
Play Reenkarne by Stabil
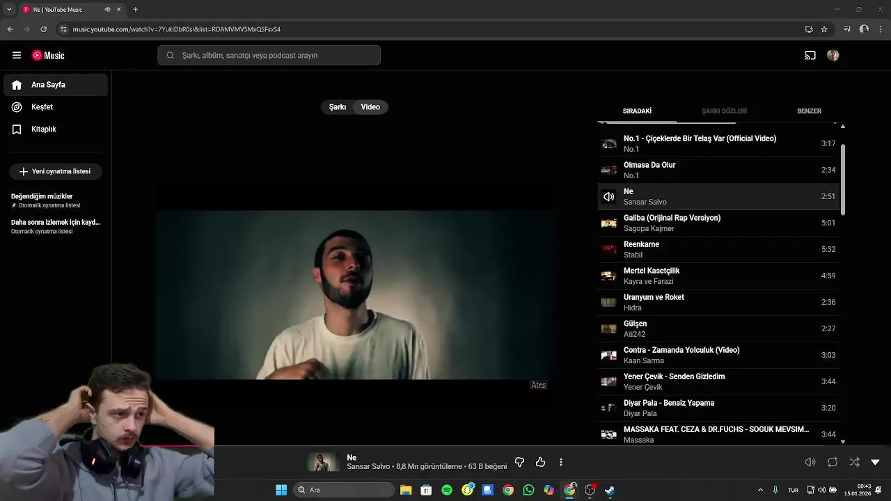click(x=718, y=249)
